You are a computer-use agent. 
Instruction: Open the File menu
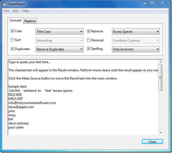click(x=7, y=11)
